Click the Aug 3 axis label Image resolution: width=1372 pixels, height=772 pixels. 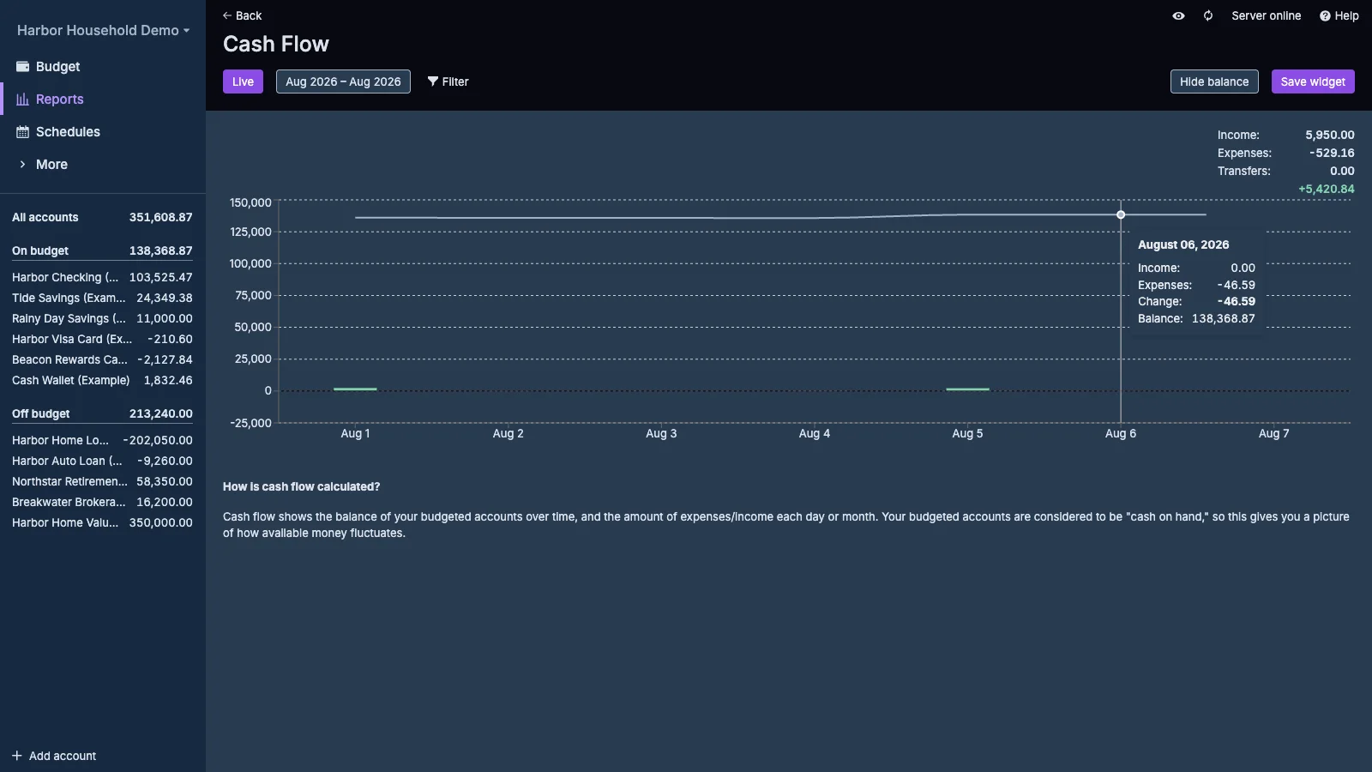pyautogui.click(x=661, y=433)
